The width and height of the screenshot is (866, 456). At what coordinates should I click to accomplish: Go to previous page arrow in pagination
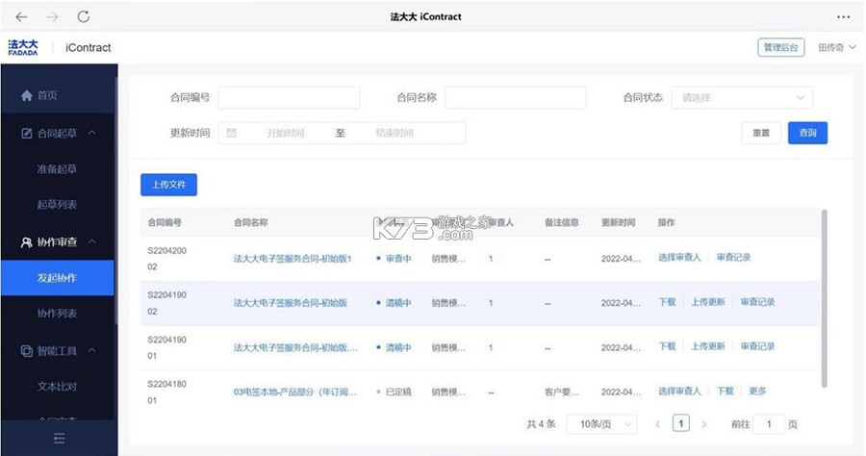657,424
